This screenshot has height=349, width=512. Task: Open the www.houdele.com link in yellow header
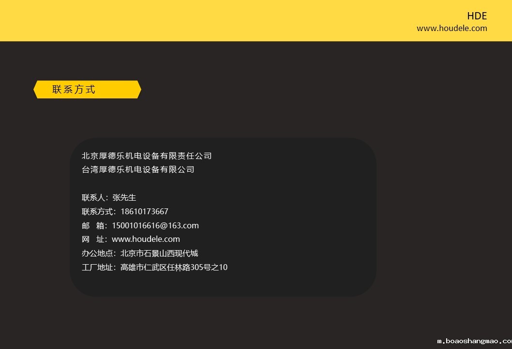452,28
